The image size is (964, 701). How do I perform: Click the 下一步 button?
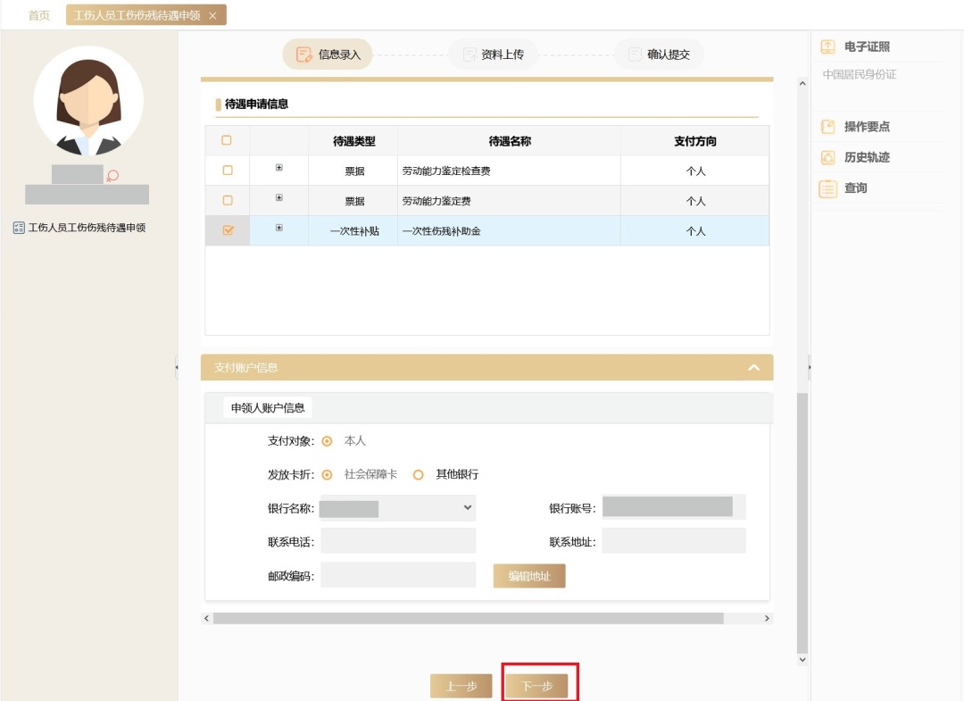(x=537, y=686)
